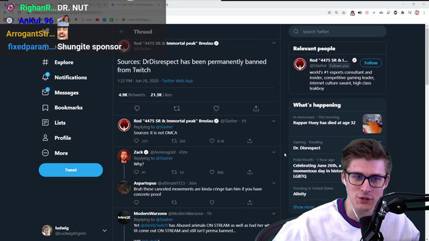Click the More circle ellipsis icon
Viewport: 429px width, 241px height.
(x=46, y=153)
